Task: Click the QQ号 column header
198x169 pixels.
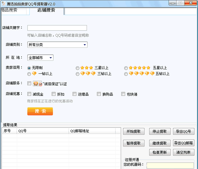Action: click(43, 131)
